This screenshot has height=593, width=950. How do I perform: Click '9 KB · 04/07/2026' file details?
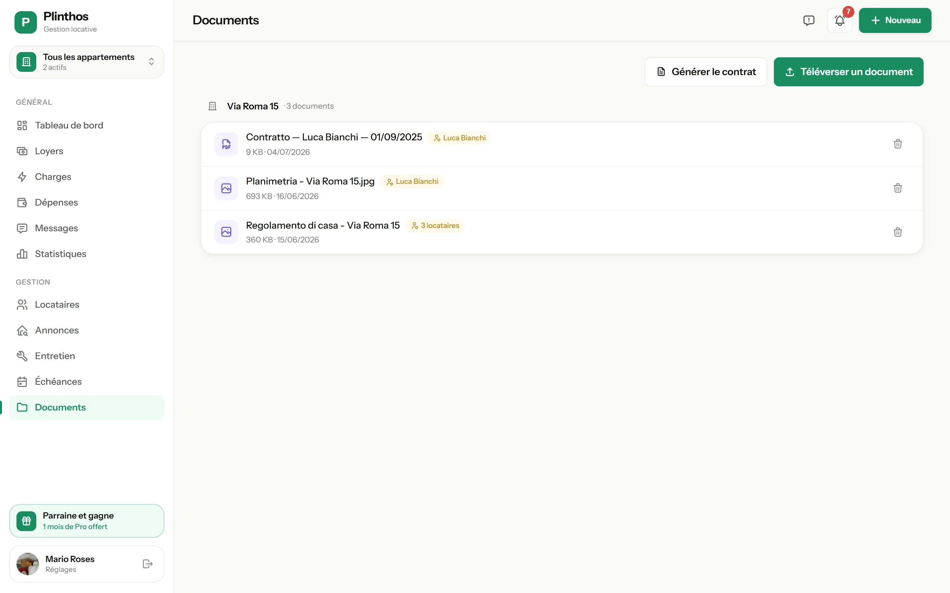[278, 152]
